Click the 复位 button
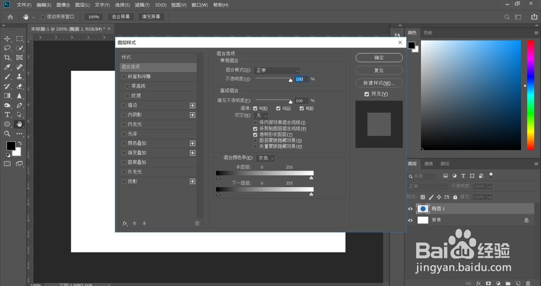541x286 pixels. coord(379,70)
